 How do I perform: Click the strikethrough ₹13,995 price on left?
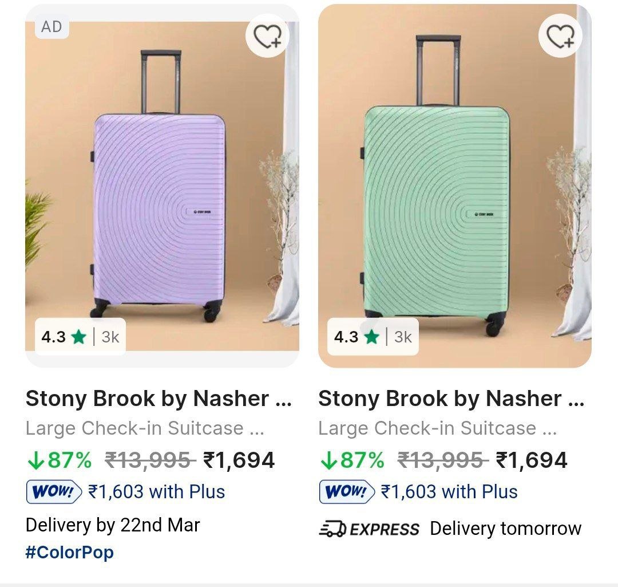(149, 459)
